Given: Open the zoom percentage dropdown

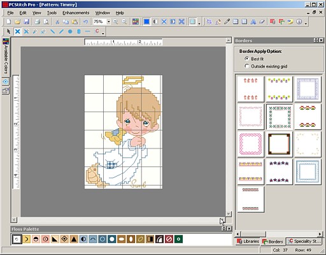Looking at the screenshot, I should (108, 22).
